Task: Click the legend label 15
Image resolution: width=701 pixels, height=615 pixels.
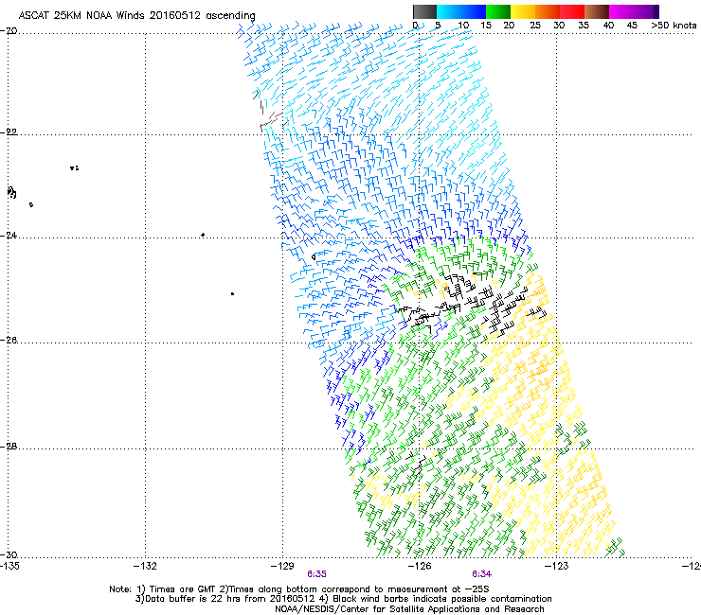Action: 486,26
